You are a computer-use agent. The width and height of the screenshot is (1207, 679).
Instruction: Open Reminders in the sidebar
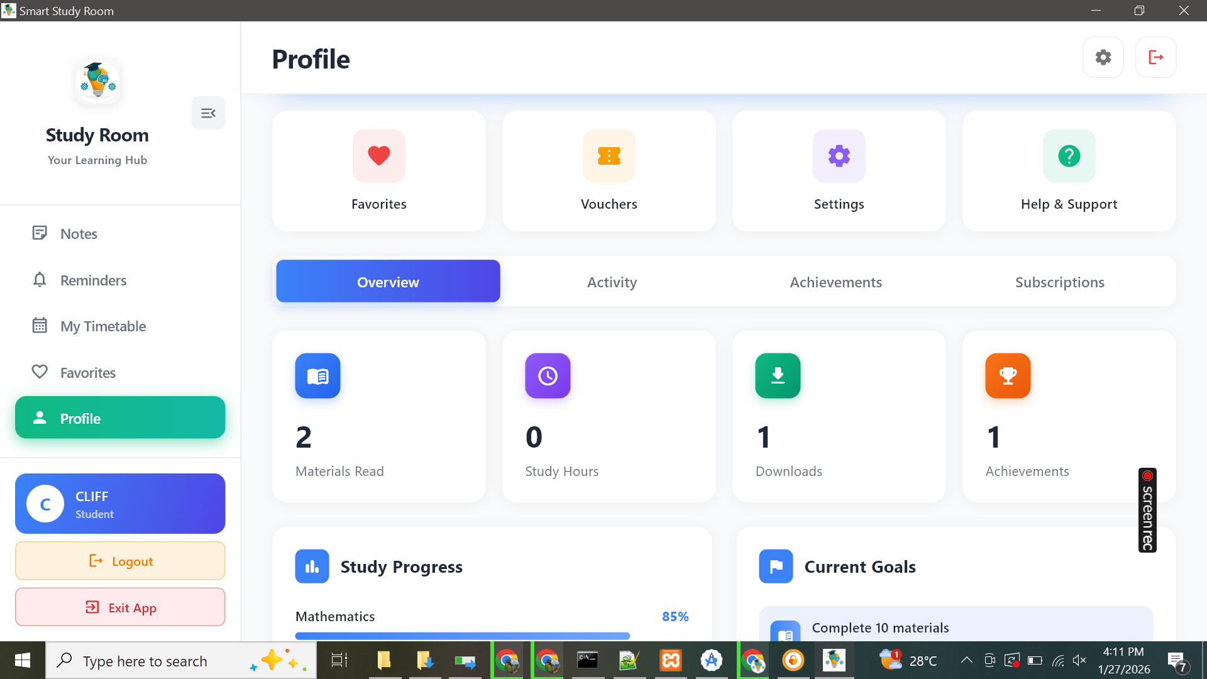(92, 280)
